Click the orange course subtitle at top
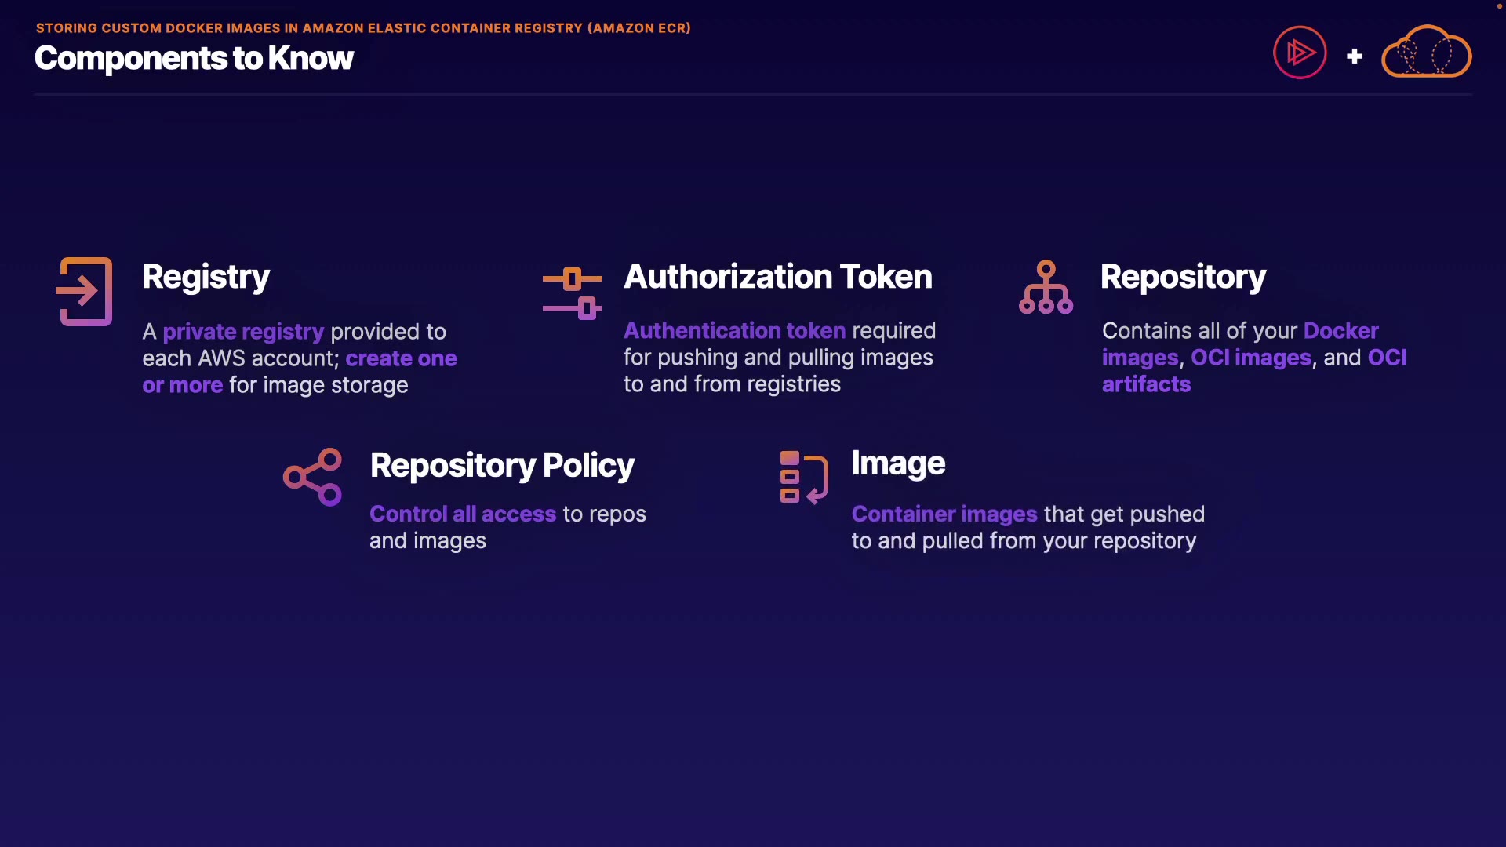The height and width of the screenshot is (847, 1506). tap(363, 28)
